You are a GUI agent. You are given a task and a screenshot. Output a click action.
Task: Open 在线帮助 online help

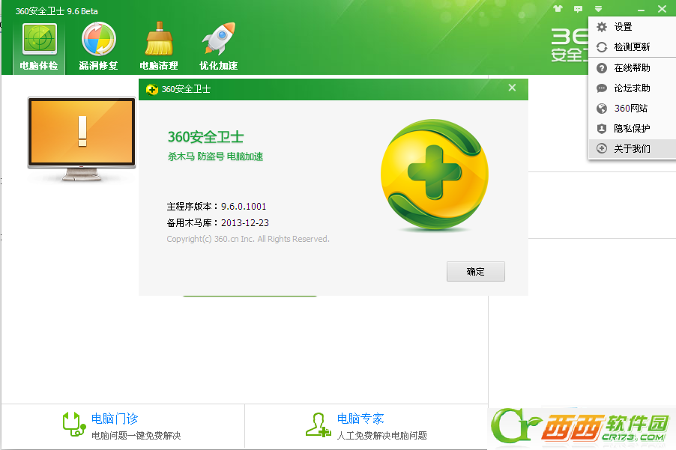click(x=632, y=68)
